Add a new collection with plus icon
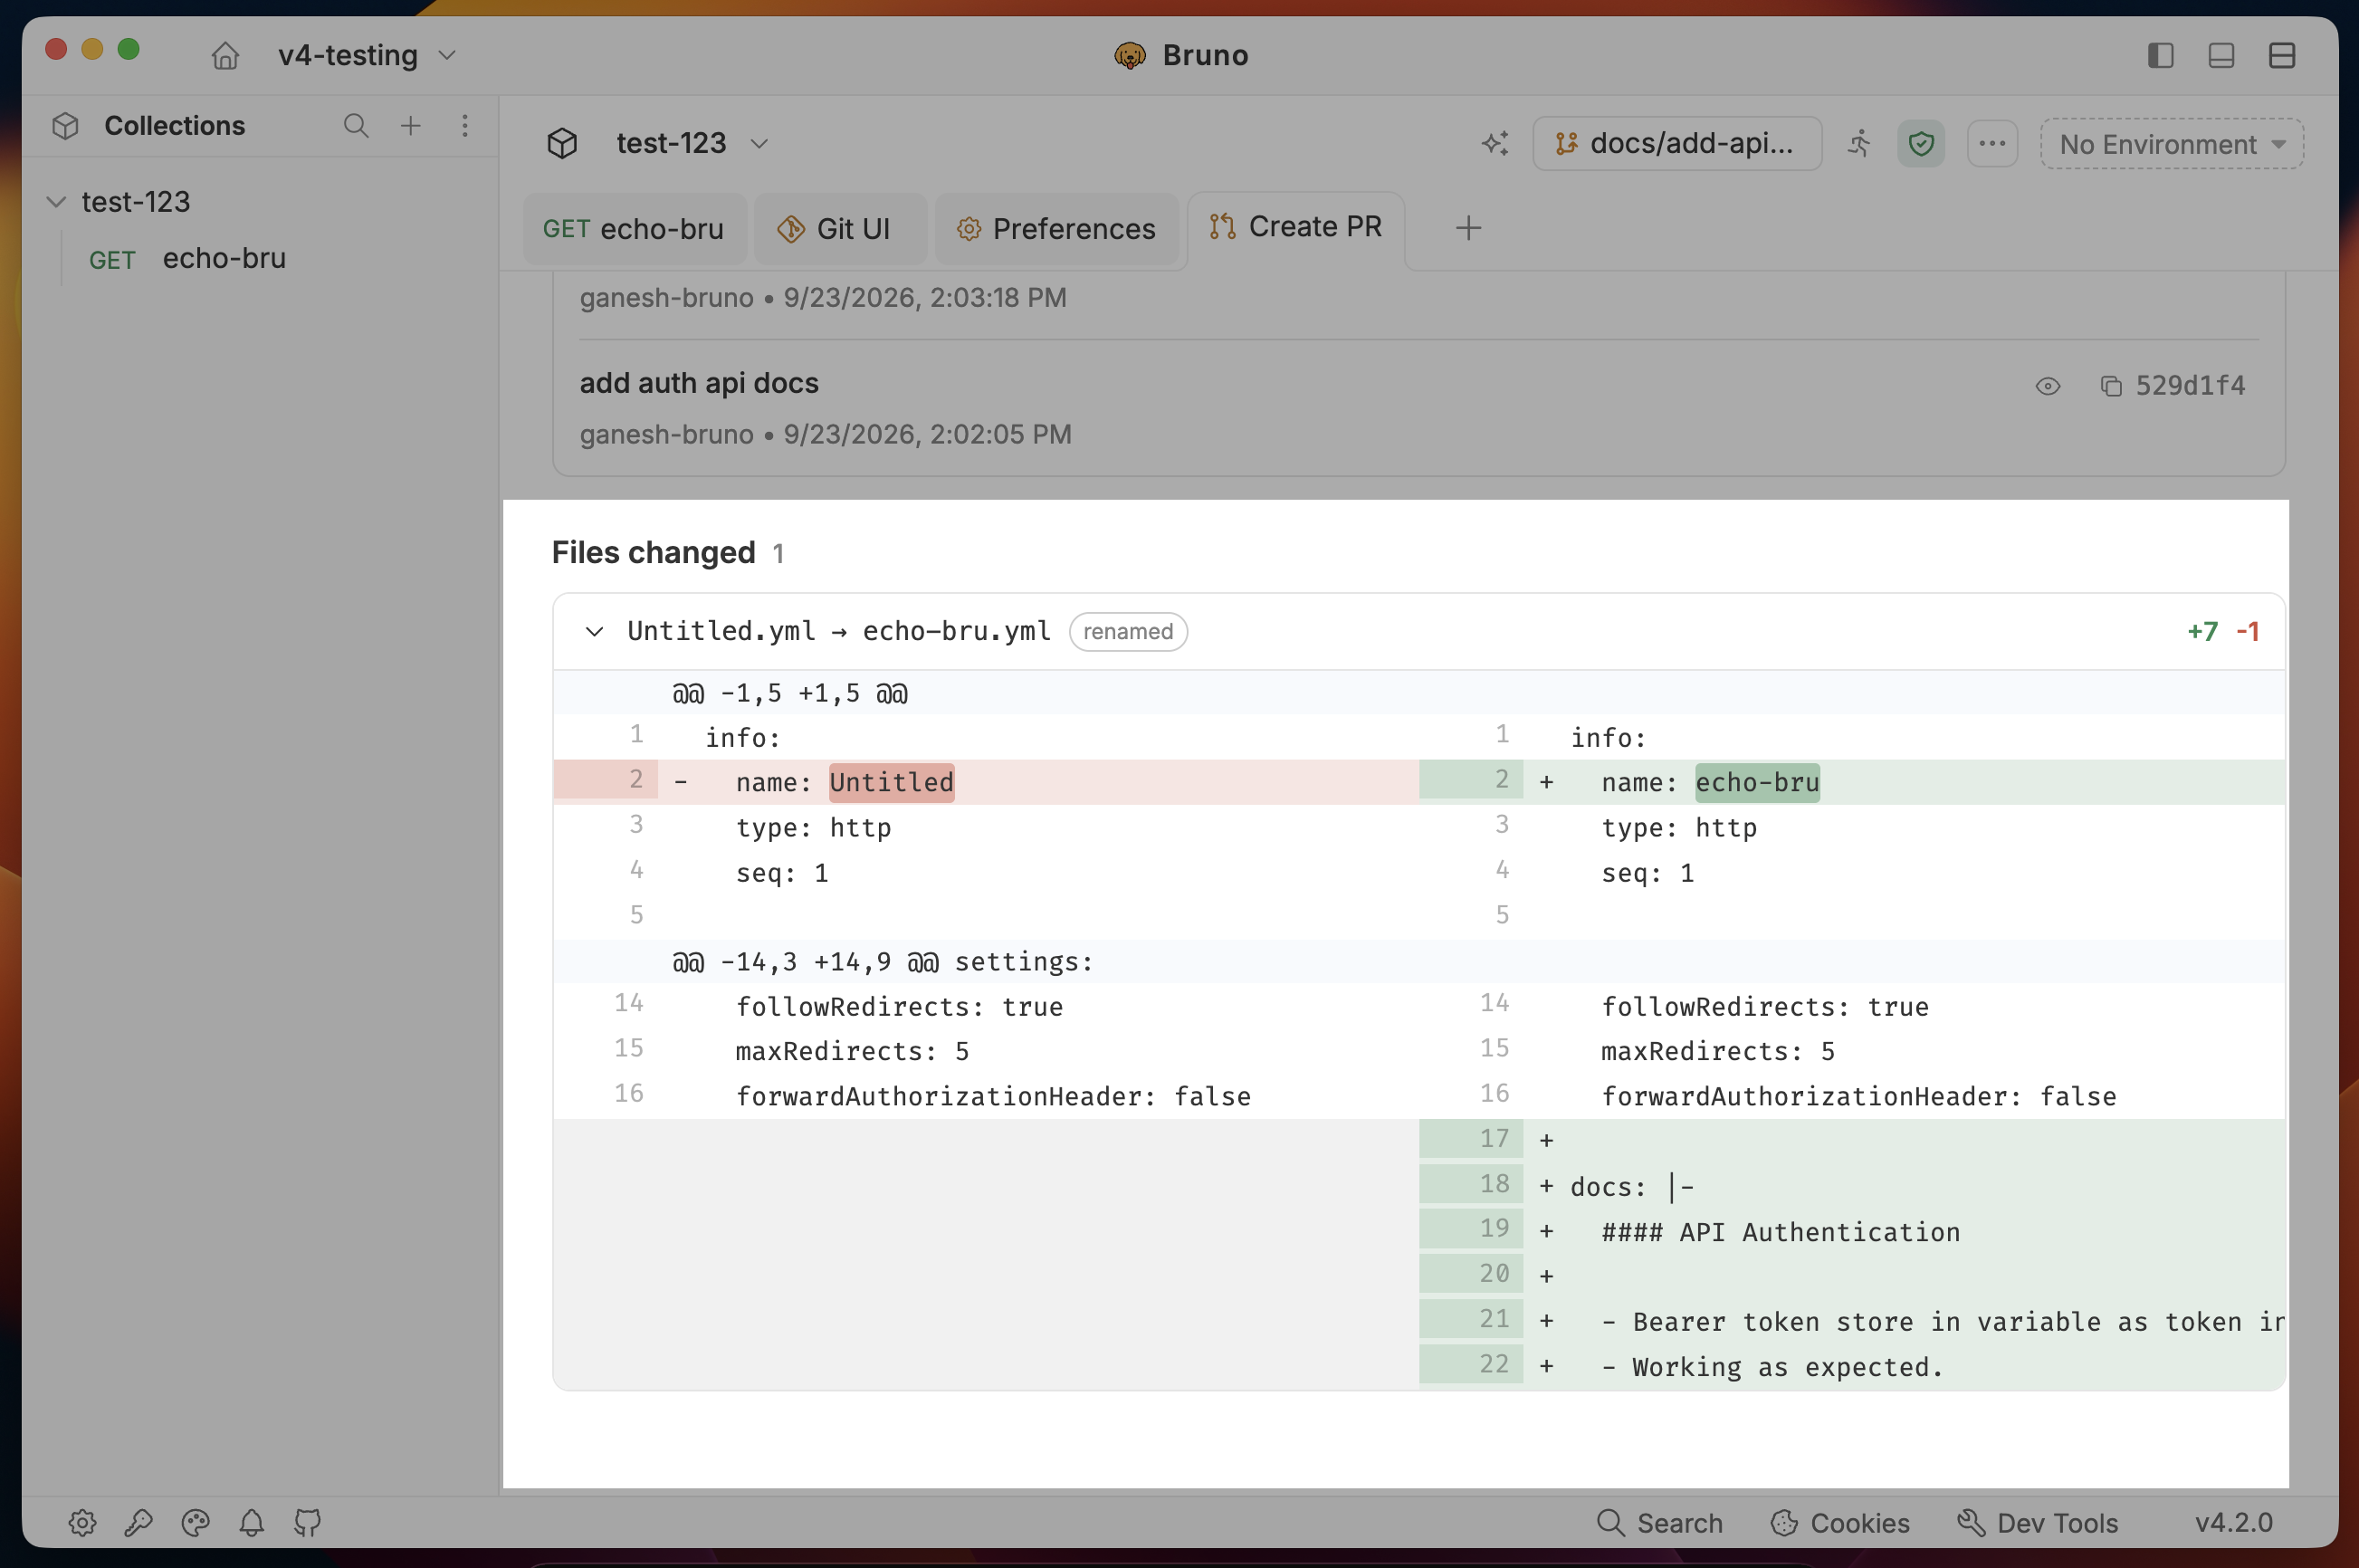The height and width of the screenshot is (1568, 2359). (x=411, y=125)
